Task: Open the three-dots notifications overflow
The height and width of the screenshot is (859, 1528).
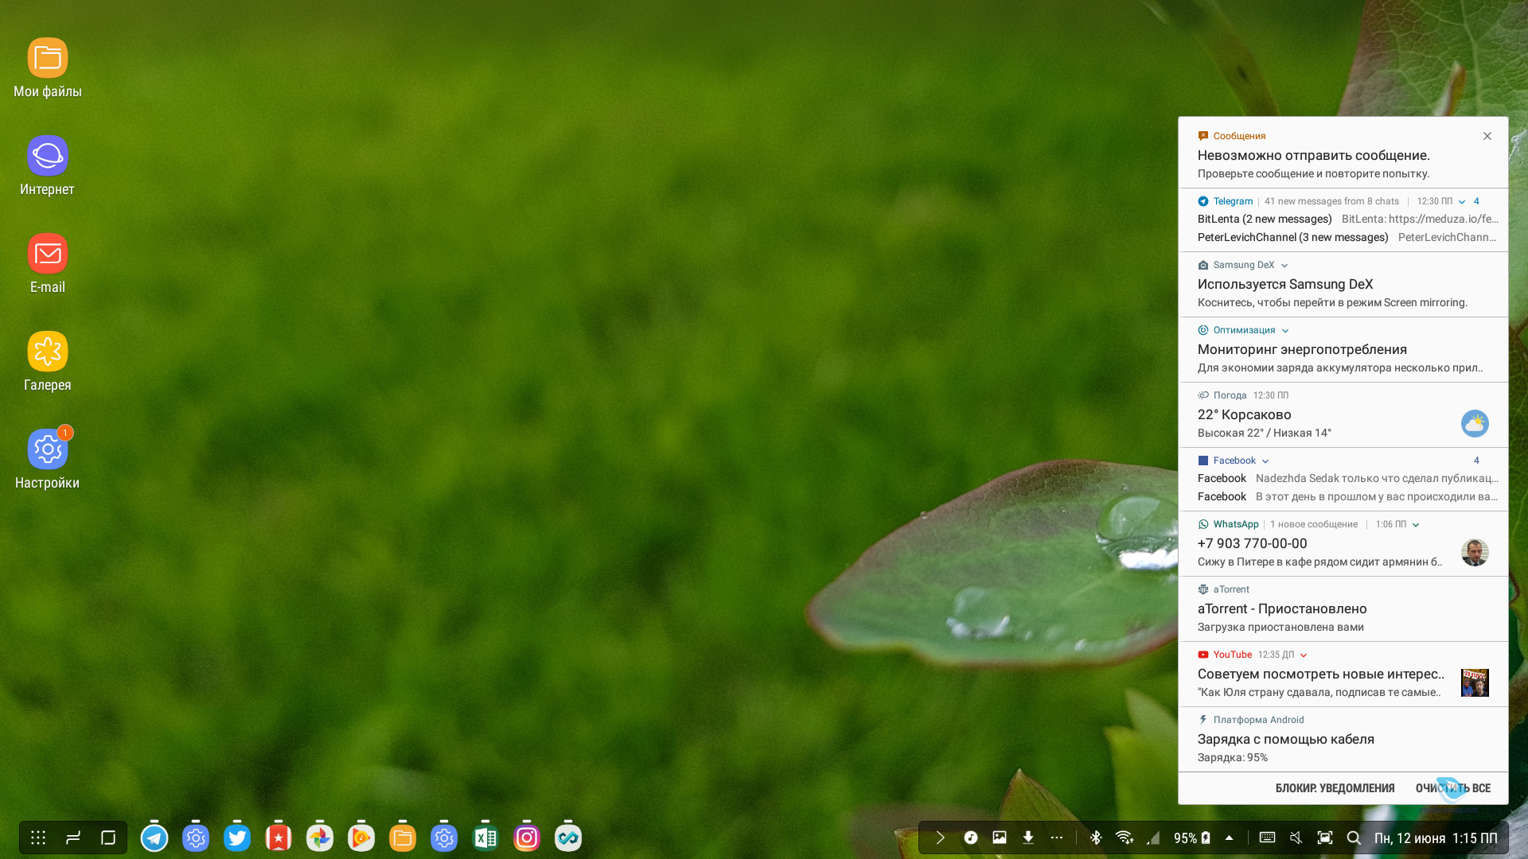Action: (x=1057, y=838)
